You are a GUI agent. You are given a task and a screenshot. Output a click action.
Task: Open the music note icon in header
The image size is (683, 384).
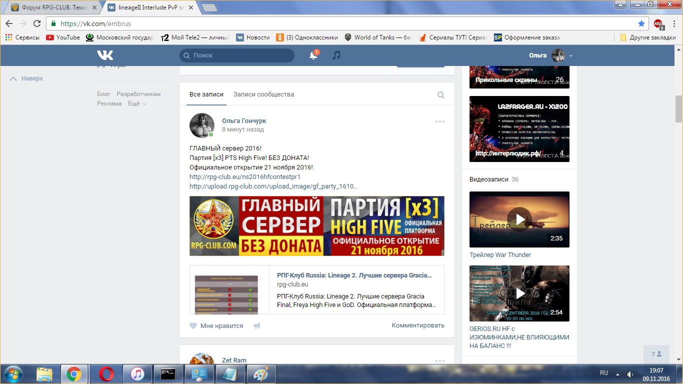[336, 55]
